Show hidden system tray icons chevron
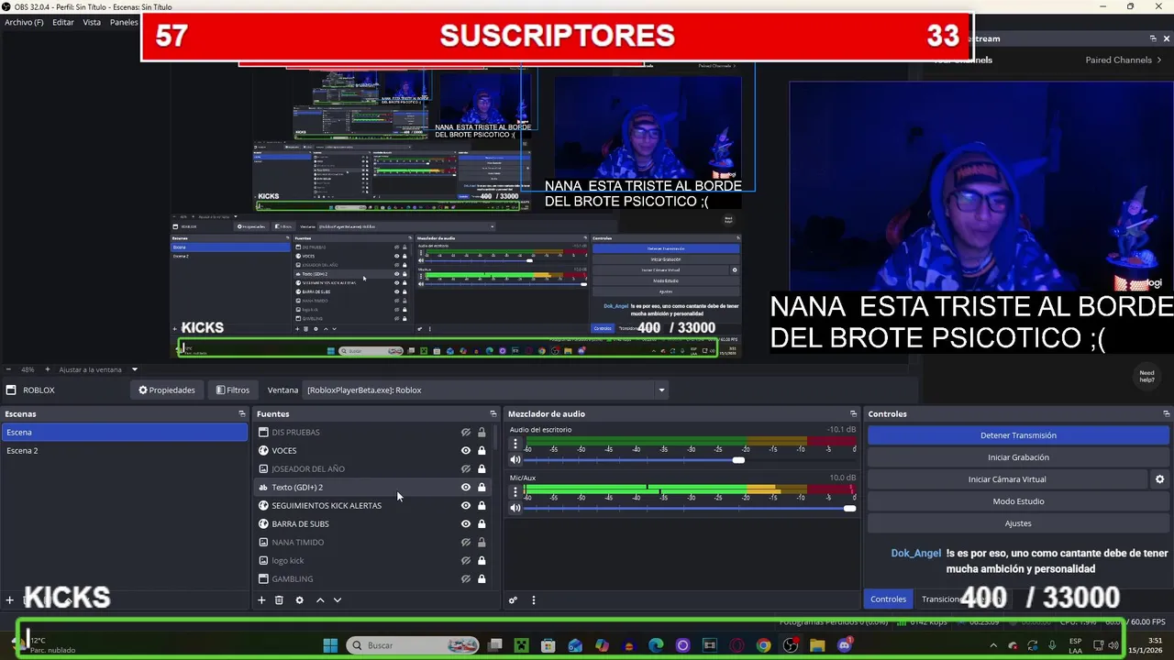Viewport: 1174px width, 660px height. 992,645
